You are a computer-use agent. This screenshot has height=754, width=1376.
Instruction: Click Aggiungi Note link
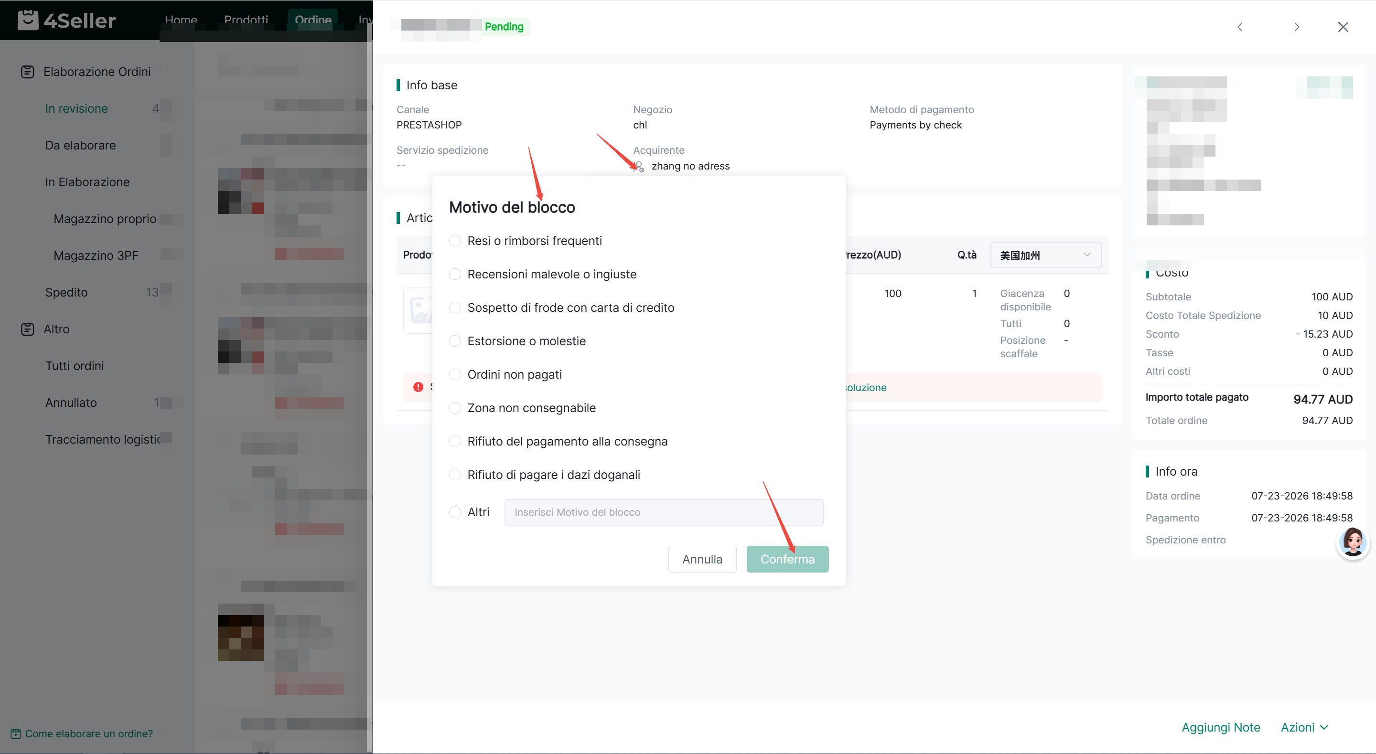1221,727
